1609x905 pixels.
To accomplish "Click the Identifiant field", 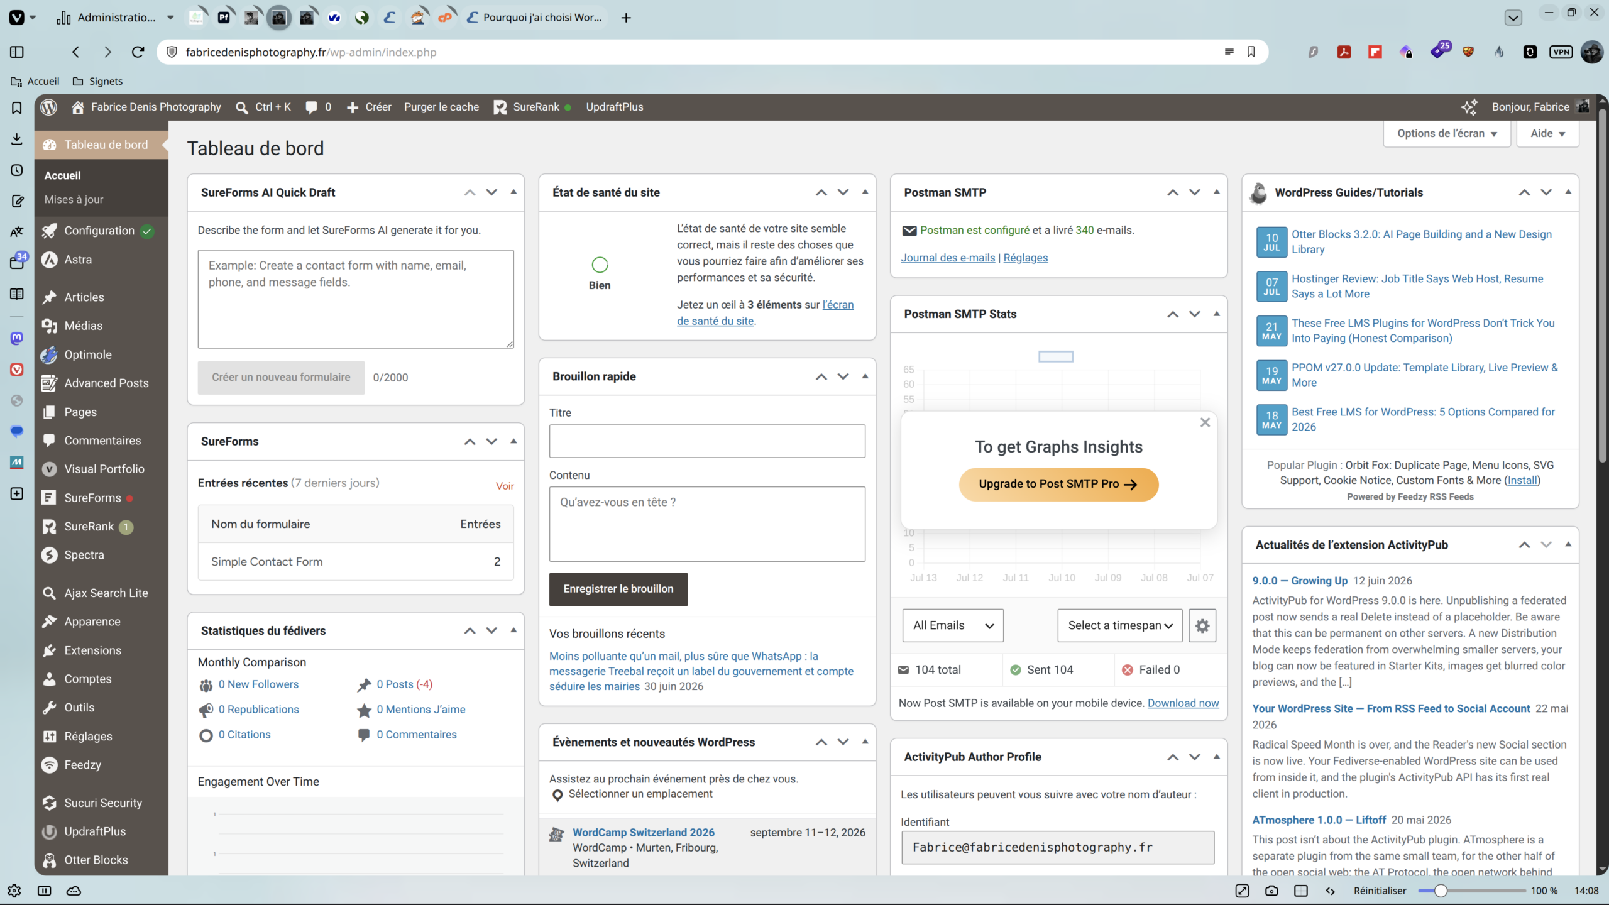I will pyautogui.click(x=1058, y=847).
